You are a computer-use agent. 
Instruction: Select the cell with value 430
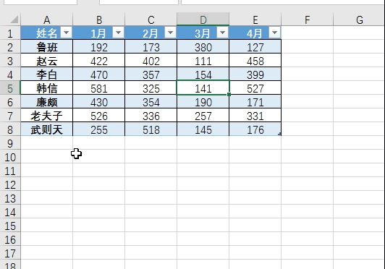coord(98,102)
